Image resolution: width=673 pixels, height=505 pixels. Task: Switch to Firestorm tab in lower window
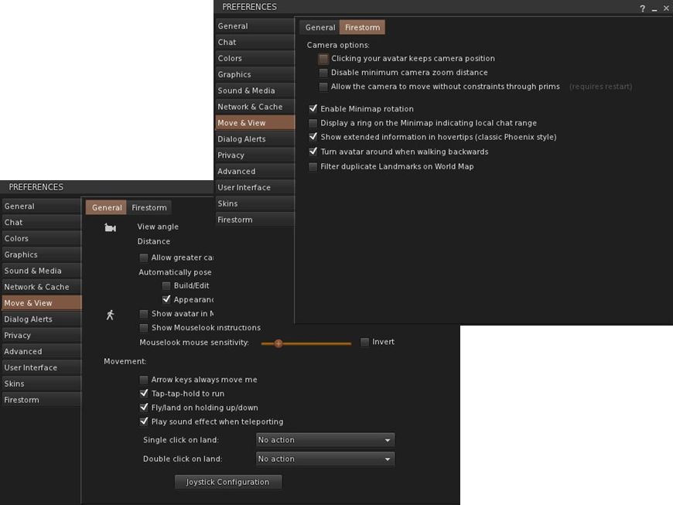point(149,207)
